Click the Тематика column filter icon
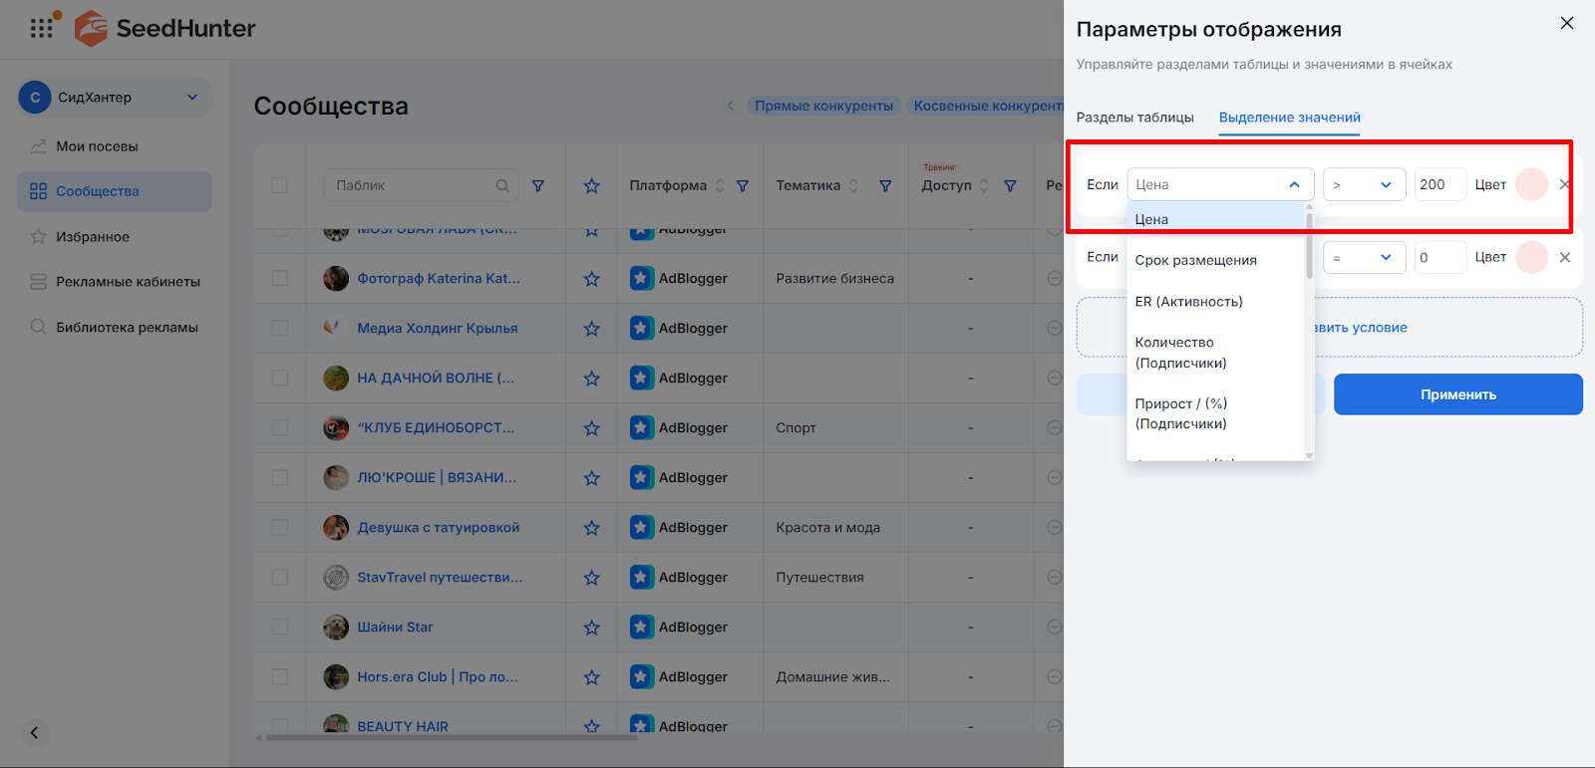The width and height of the screenshot is (1595, 768). tap(885, 185)
